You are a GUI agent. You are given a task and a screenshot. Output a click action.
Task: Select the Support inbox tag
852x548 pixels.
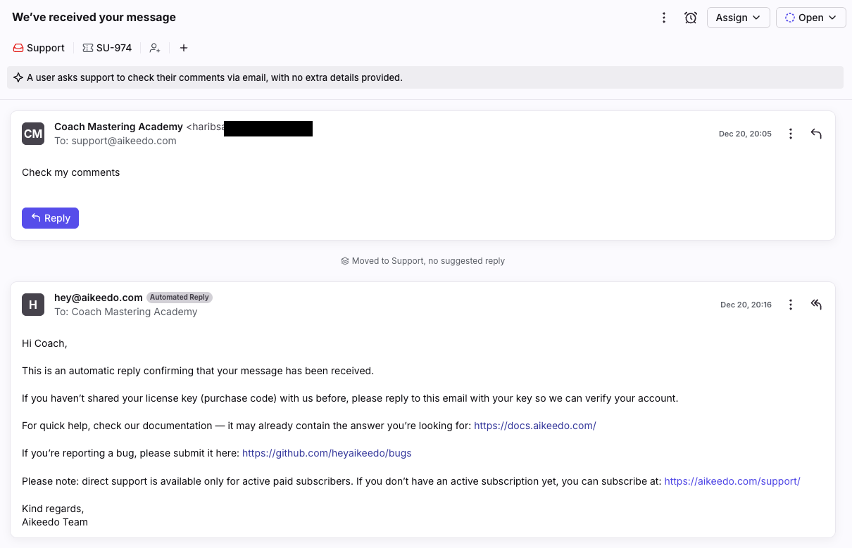pyautogui.click(x=39, y=48)
